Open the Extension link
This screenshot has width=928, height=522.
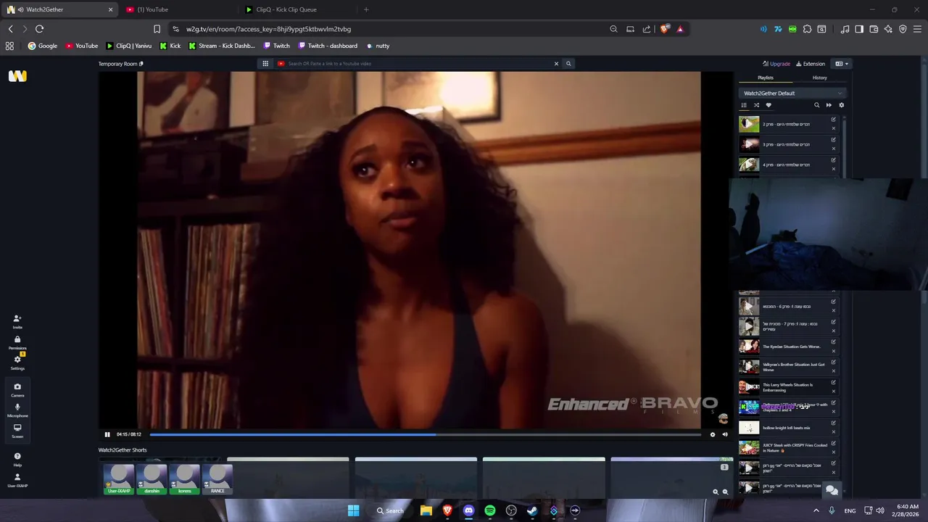coord(811,64)
